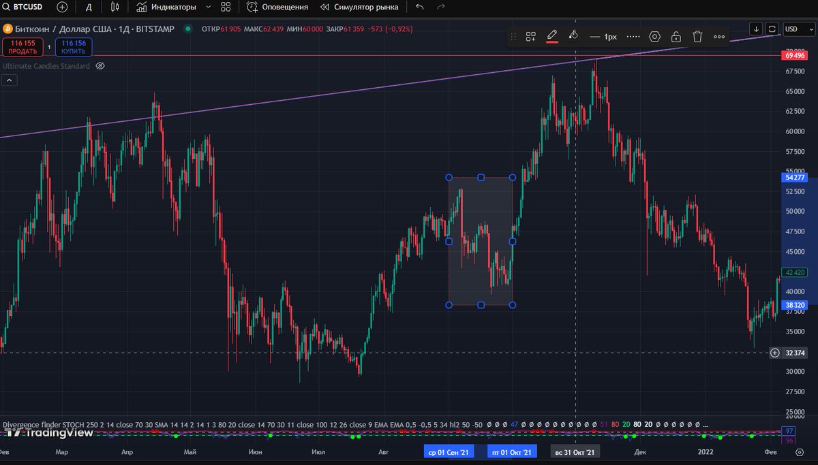Screen dimensions: 818x465
Task: Expand the favorite indicators dropdown arrow
Action: [x=209, y=7]
